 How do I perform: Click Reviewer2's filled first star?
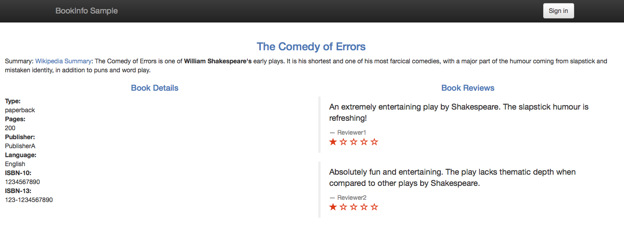point(333,207)
